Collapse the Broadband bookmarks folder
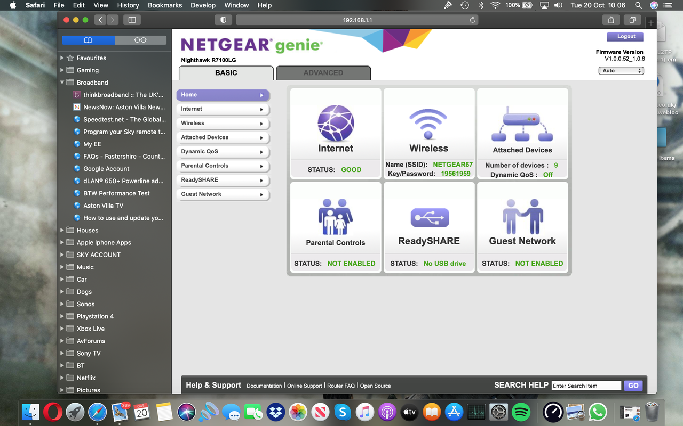 [62, 83]
